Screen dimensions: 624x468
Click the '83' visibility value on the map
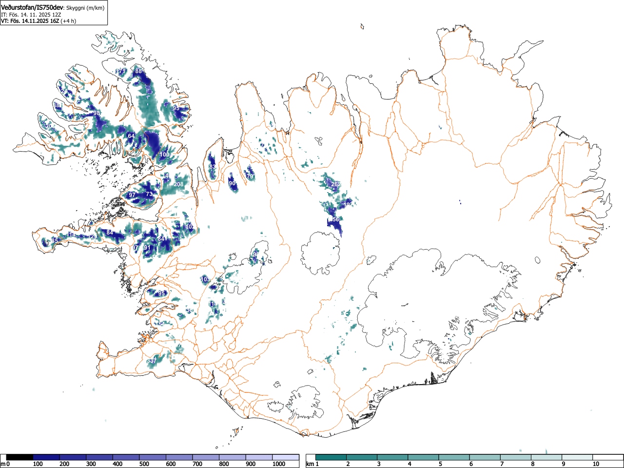[213, 167]
